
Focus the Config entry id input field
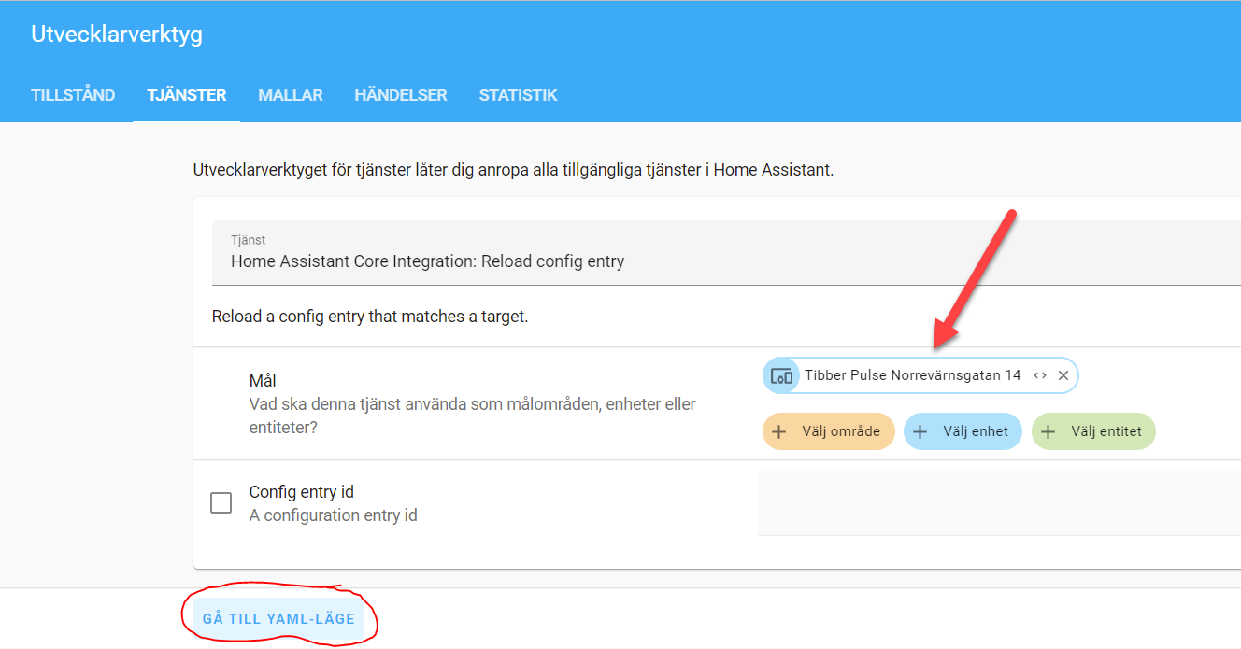[x=999, y=502]
